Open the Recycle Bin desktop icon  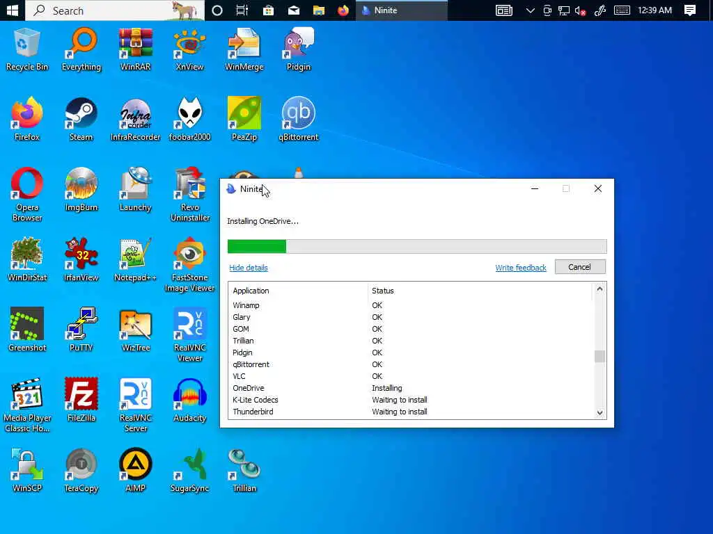point(27,49)
